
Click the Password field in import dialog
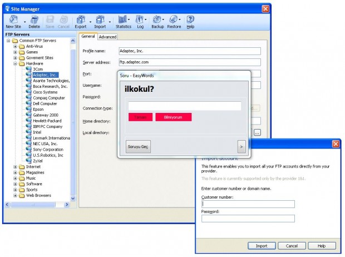click(248, 218)
